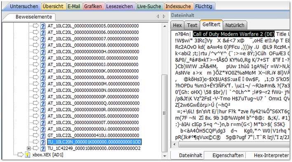Select file AT_10LC20L_000000000006
The height and width of the screenshot is (162, 292).
pos(93,32)
